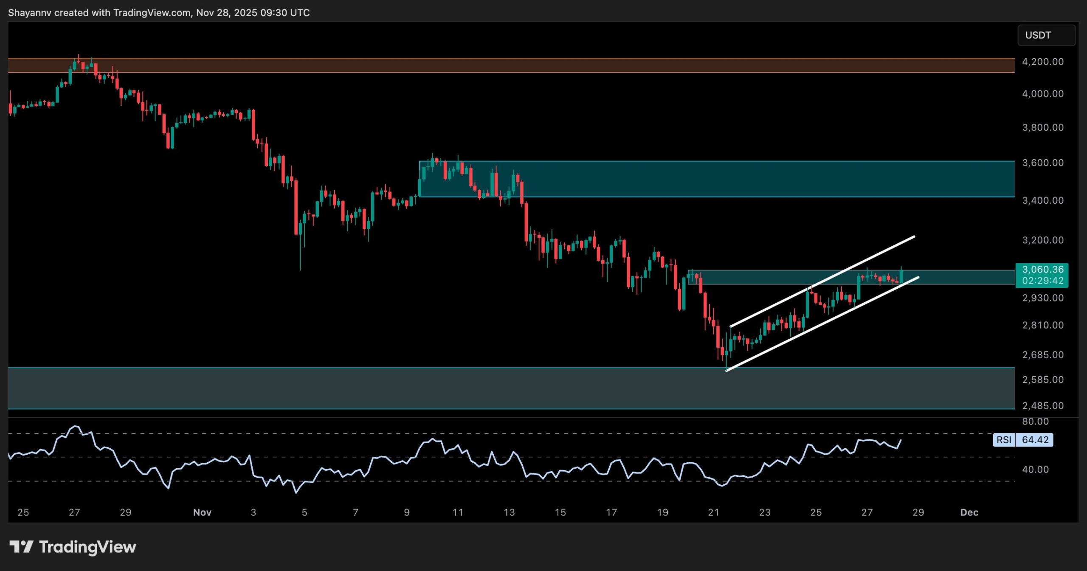Click the RSI value 64.42 tag

click(x=1035, y=440)
